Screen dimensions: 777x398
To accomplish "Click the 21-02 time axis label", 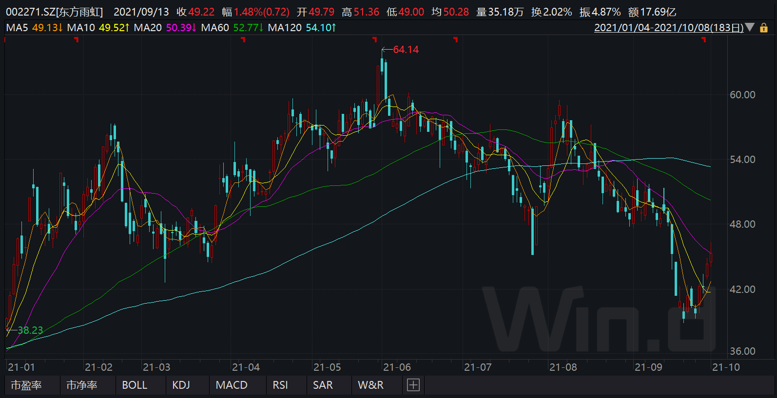I will pos(98,367).
